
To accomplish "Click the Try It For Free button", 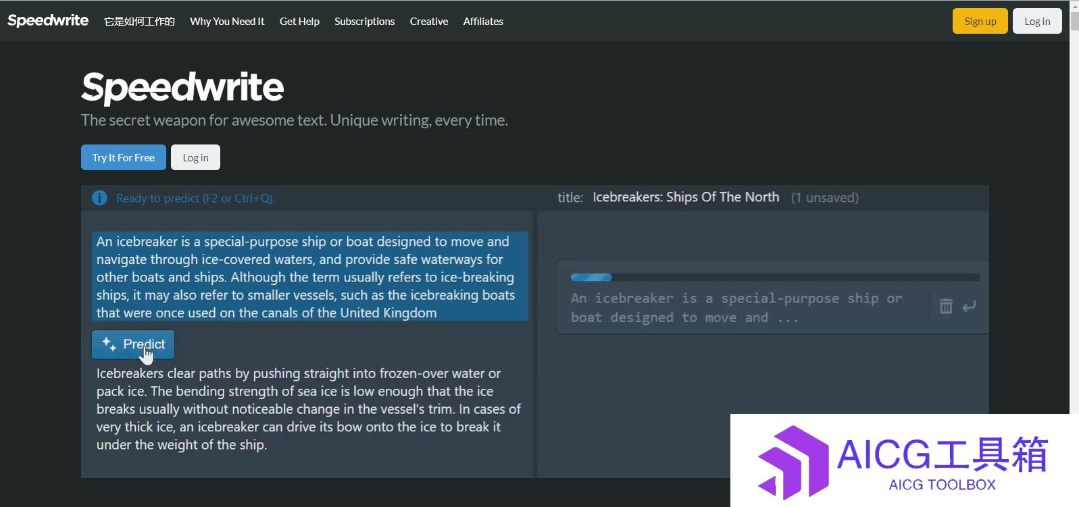I will click(124, 157).
